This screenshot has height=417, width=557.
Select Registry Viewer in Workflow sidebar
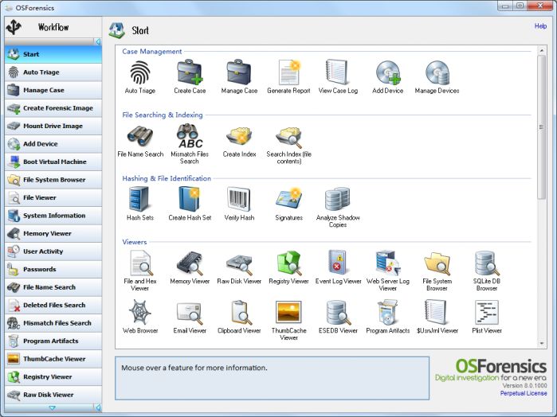pyautogui.click(x=53, y=376)
